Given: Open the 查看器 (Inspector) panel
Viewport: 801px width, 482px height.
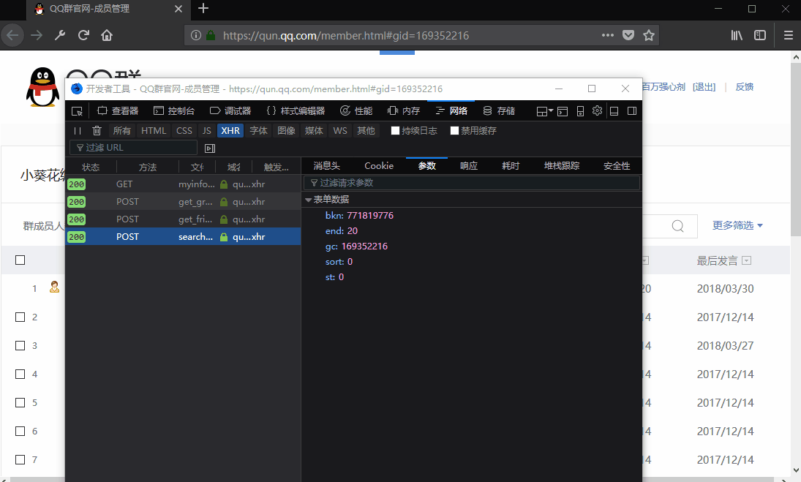Looking at the screenshot, I should pos(118,110).
